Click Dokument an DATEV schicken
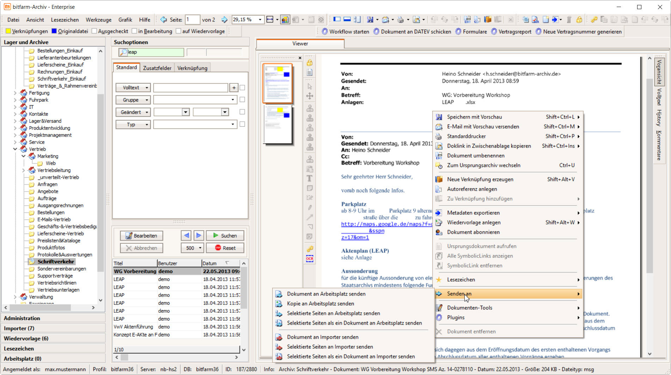 click(x=412, y=32)
